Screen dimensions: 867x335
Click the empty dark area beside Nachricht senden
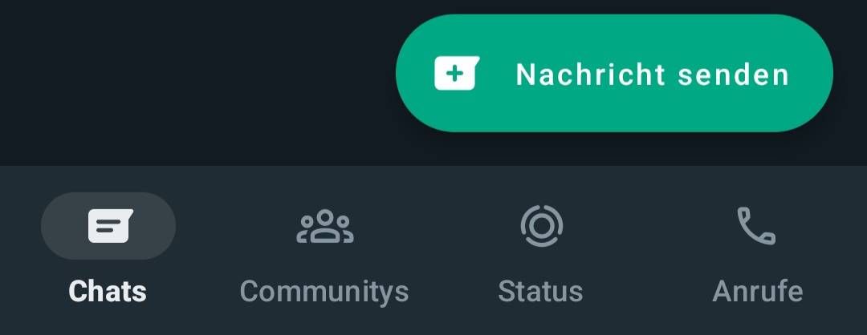click(193, 77)
